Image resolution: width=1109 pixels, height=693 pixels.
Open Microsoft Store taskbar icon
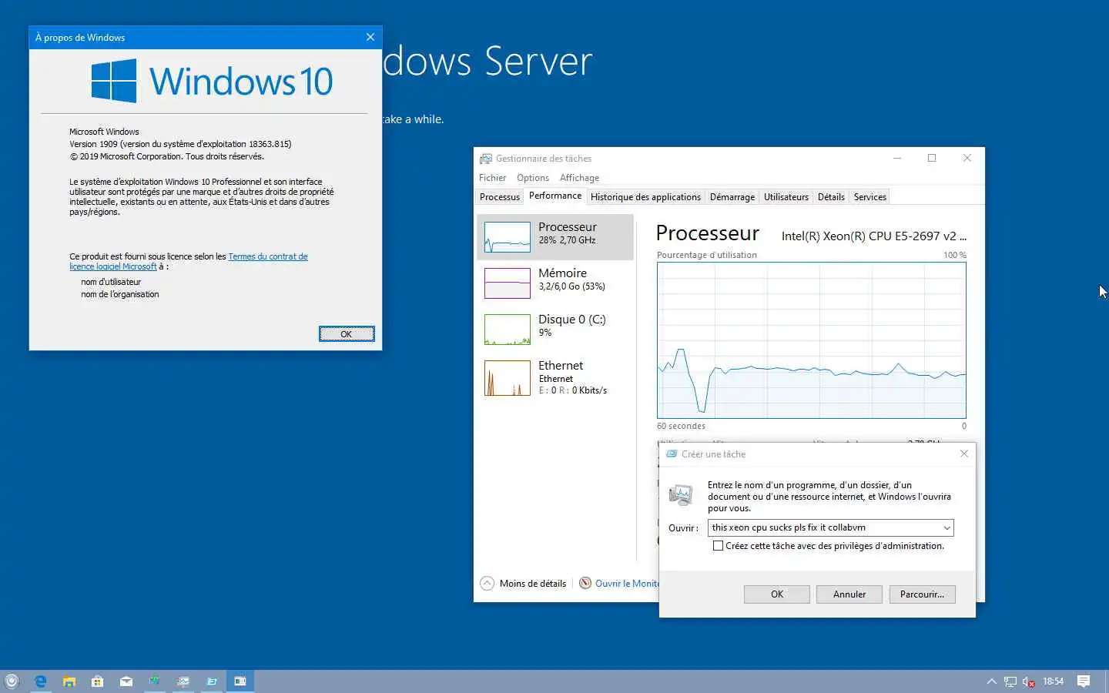coord(98,681)
